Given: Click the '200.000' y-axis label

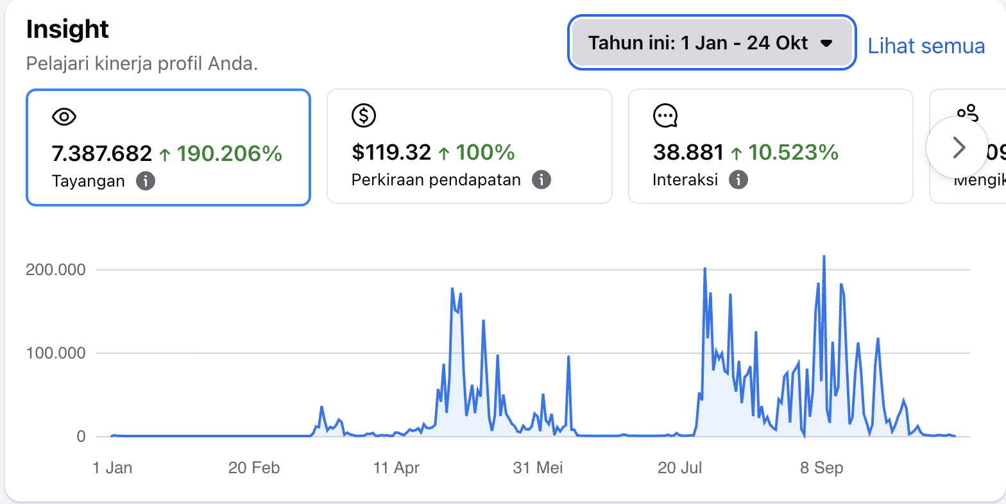Looking at the screenshot, I should [55, 270].
